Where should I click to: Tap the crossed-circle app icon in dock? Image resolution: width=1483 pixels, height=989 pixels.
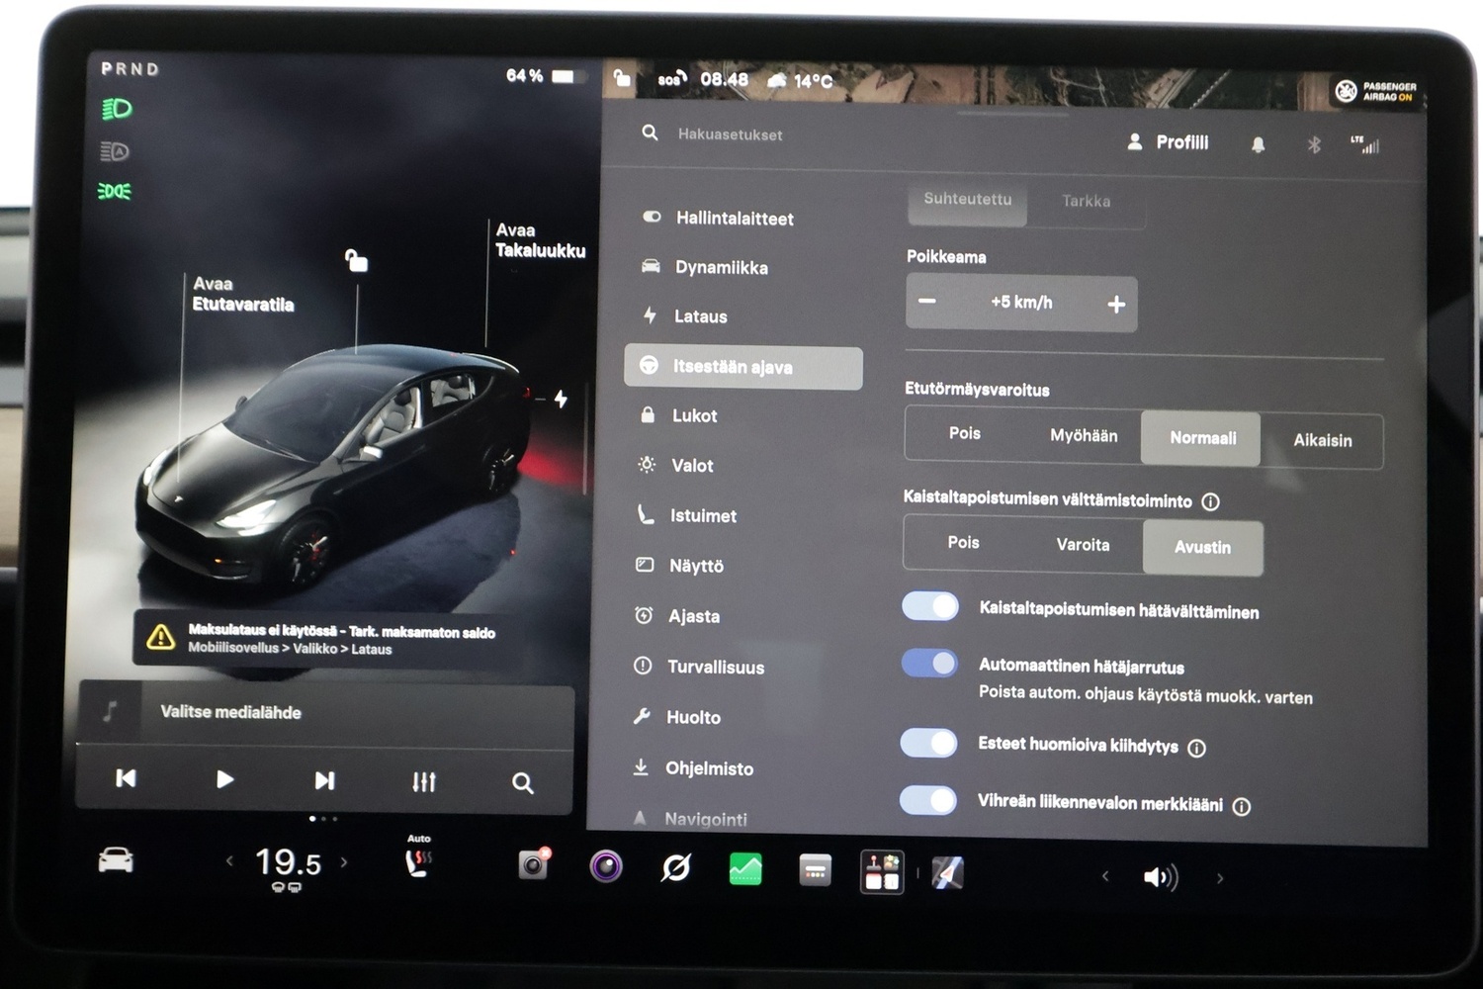coord(675,868)
